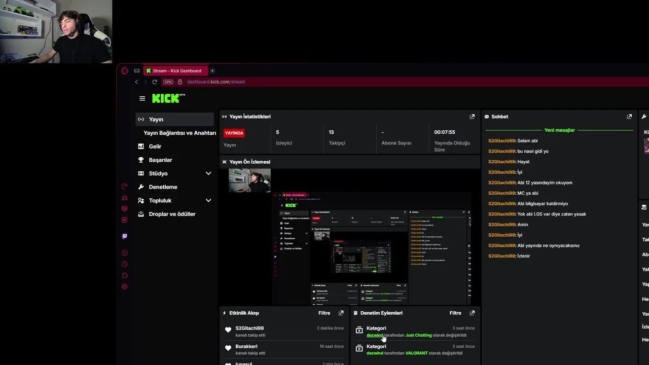Click dezwind link in Just Chatting entry
Image resolution: width=649 pixels, height=365 pixels.
coord(375,335)
